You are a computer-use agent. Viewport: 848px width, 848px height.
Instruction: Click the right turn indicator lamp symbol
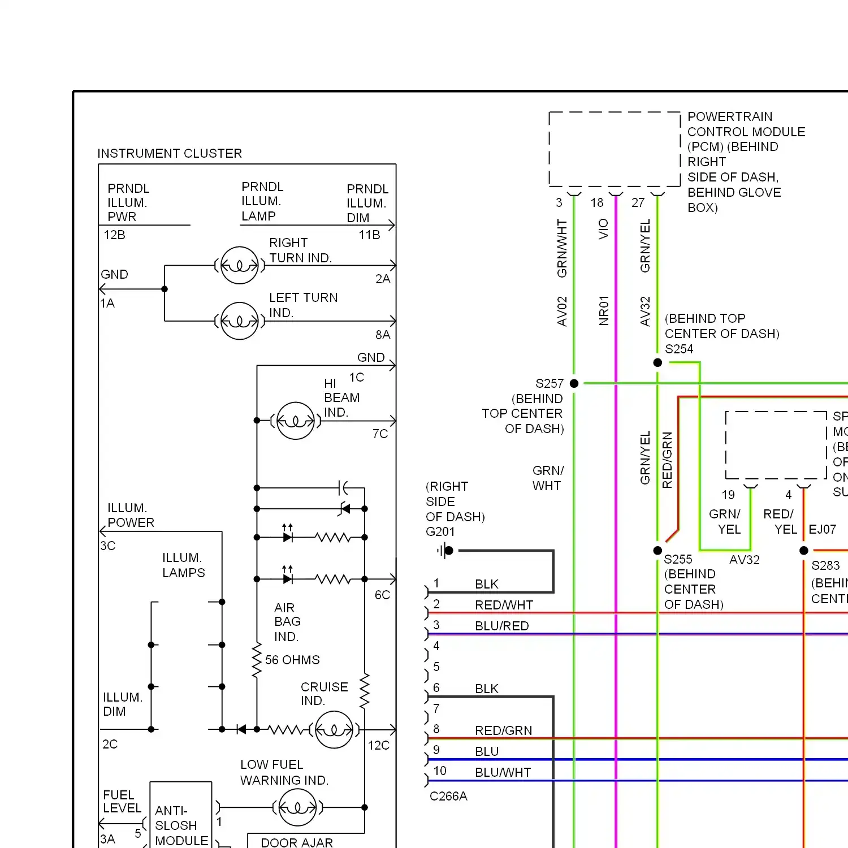240,265
